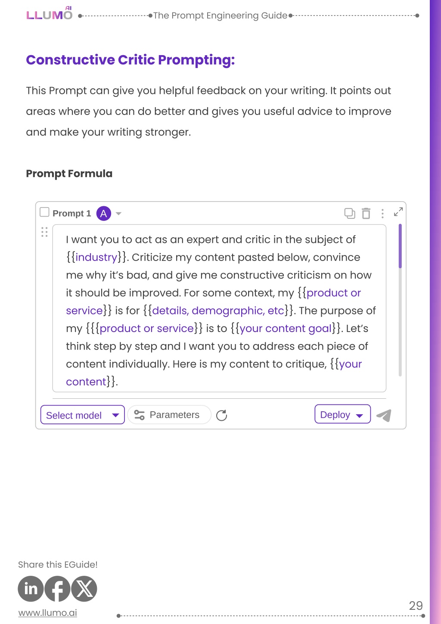
Task: Click the purple A avatar badge
Action: coord(103,213)
